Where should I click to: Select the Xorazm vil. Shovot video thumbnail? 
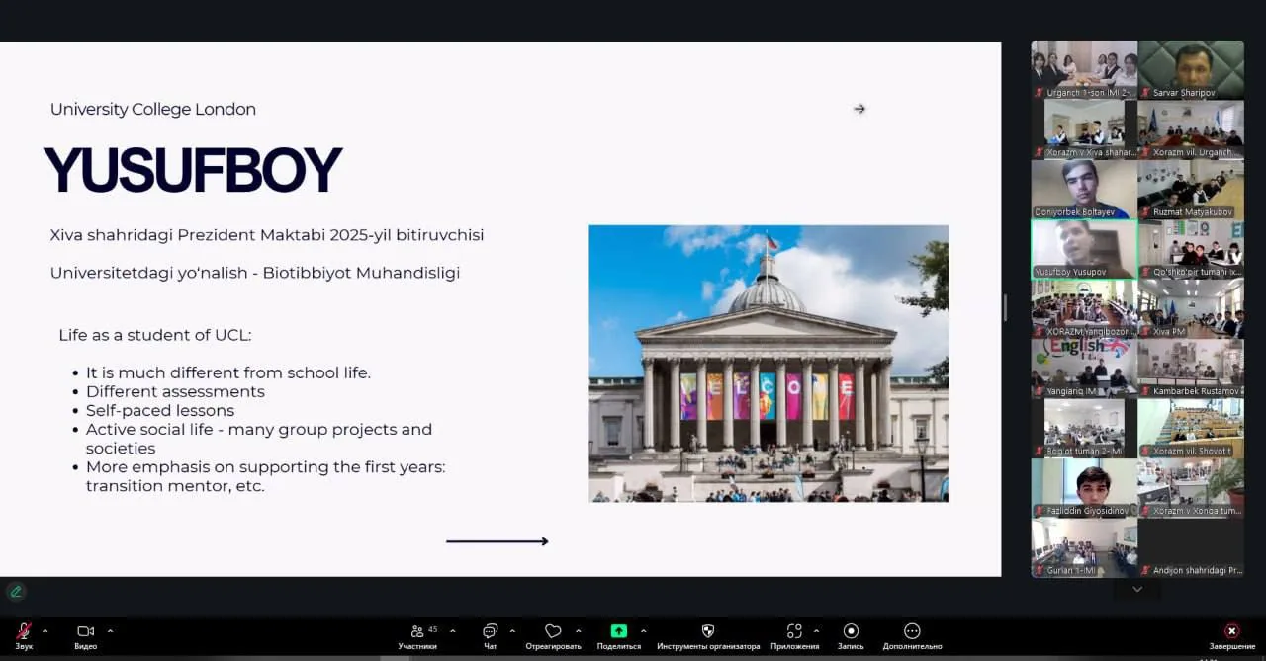(x=1191, y=428)
